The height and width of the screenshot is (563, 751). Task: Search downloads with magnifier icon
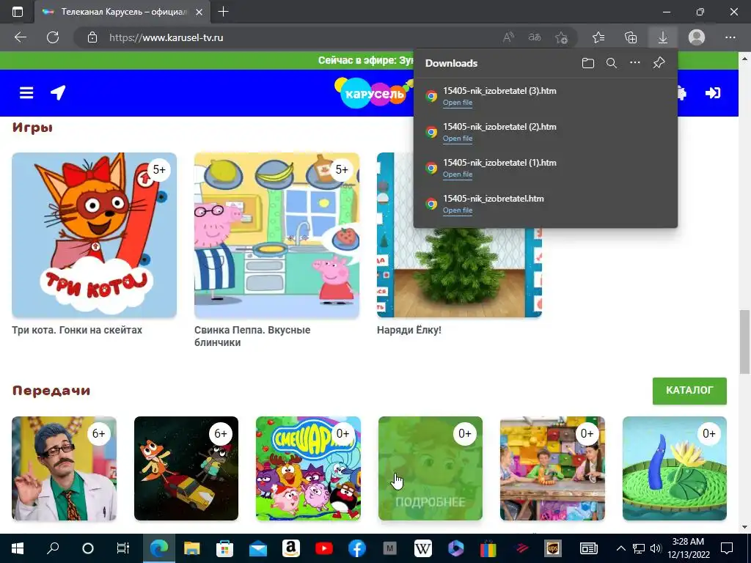pyautogui.click(x=612, y=63)
